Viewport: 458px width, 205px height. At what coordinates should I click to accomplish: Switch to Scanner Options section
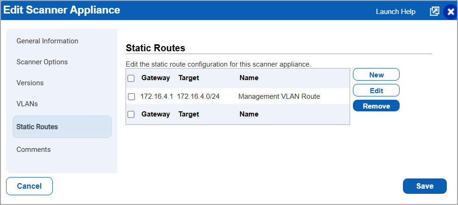(x=42, y=62)
